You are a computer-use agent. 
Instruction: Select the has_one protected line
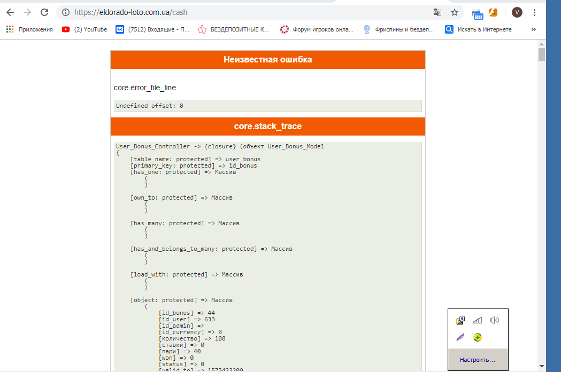pos(183,172)
